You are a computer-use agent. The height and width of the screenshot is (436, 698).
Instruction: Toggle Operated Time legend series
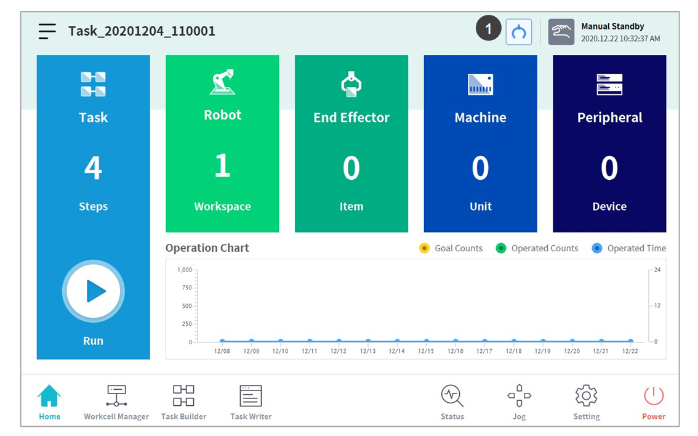coord(628,248)
